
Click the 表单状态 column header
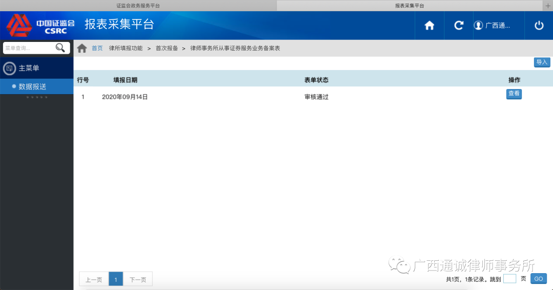(x=316, y=80)
